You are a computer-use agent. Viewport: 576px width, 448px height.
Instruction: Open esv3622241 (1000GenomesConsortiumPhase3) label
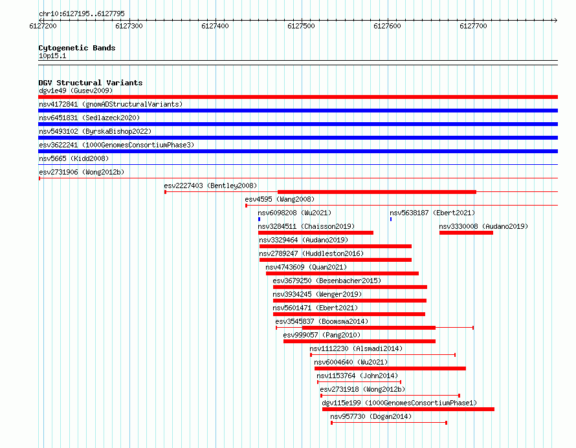click(x=116, y=145)
